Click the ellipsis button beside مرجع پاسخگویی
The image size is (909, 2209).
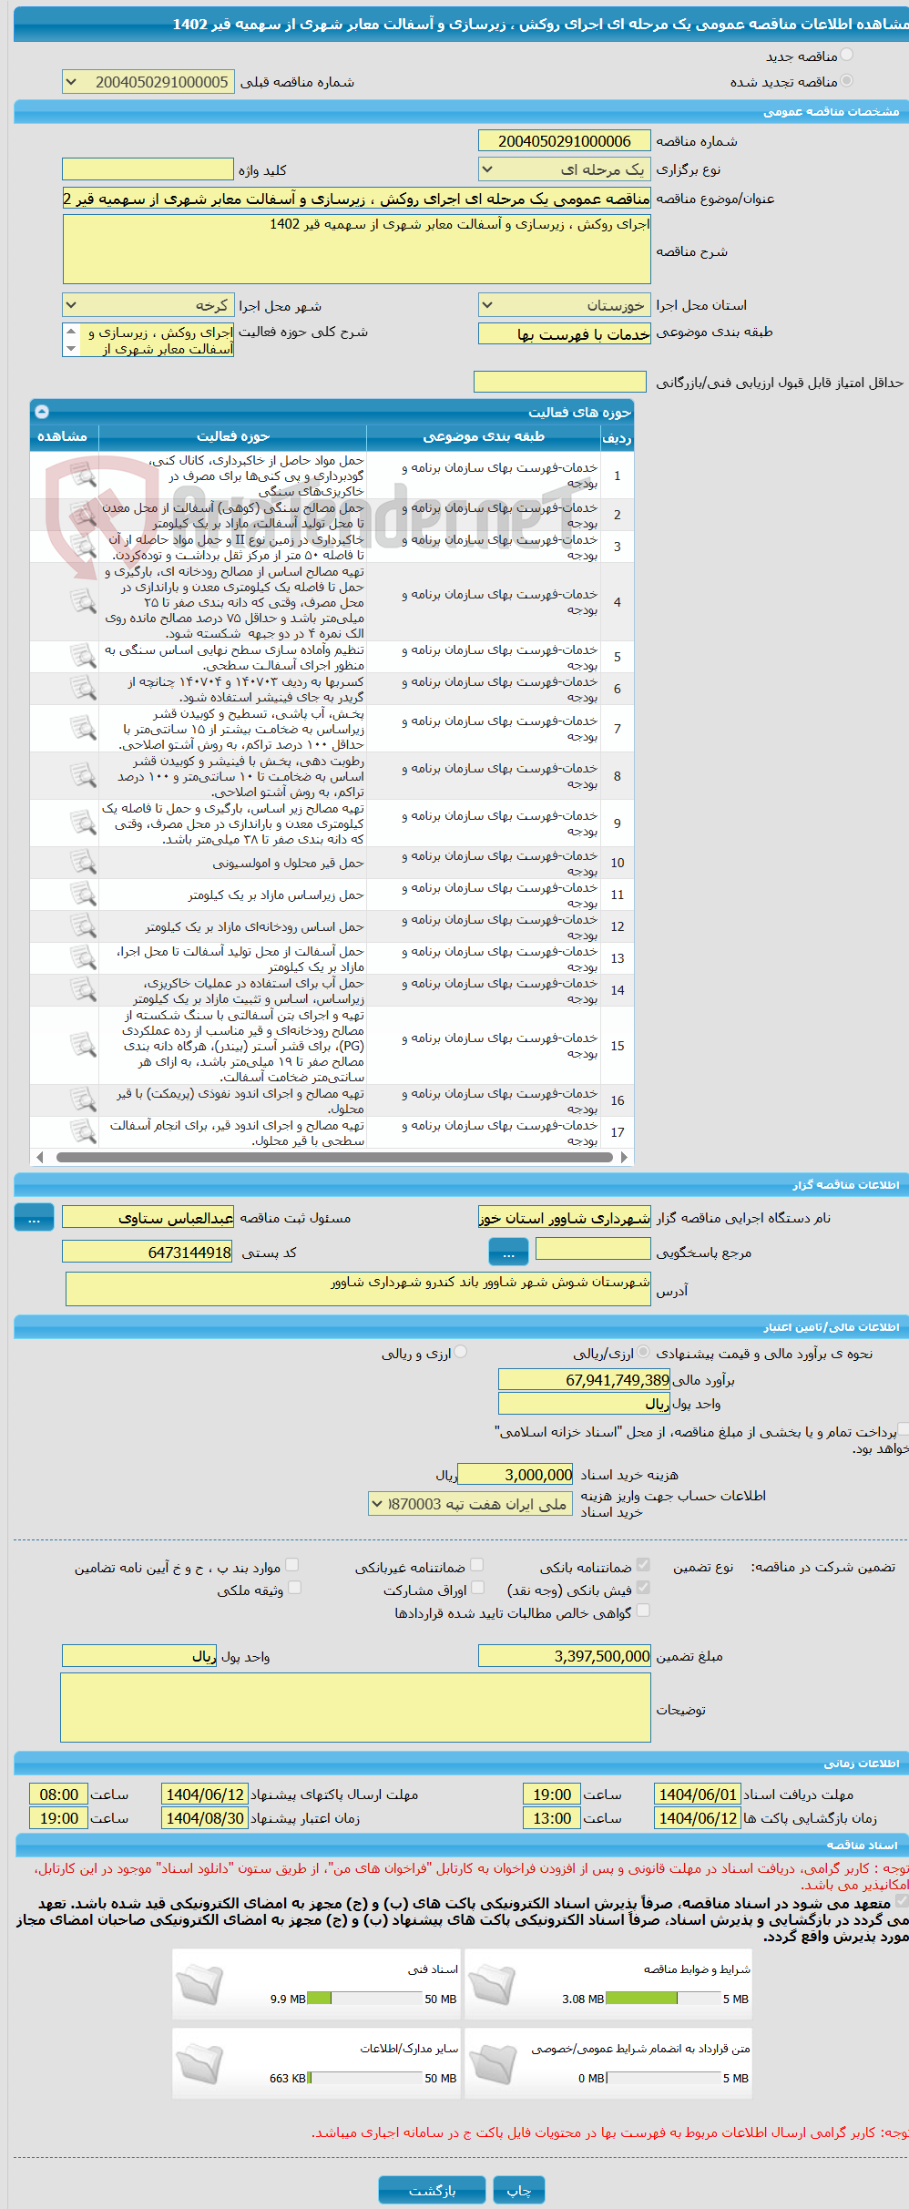pos(508,1253)
